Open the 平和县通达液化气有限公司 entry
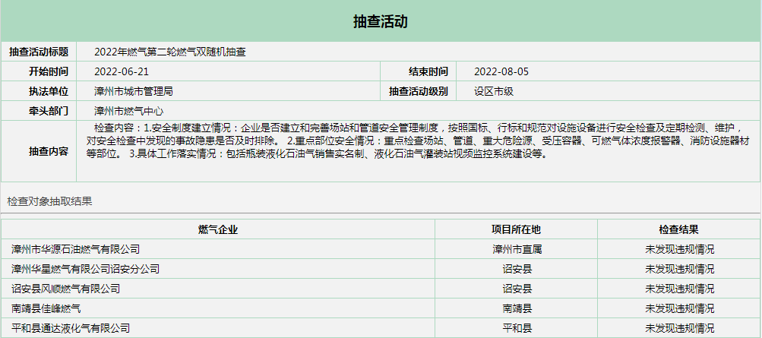The image size is (762, 338). (x=71, y=328)
